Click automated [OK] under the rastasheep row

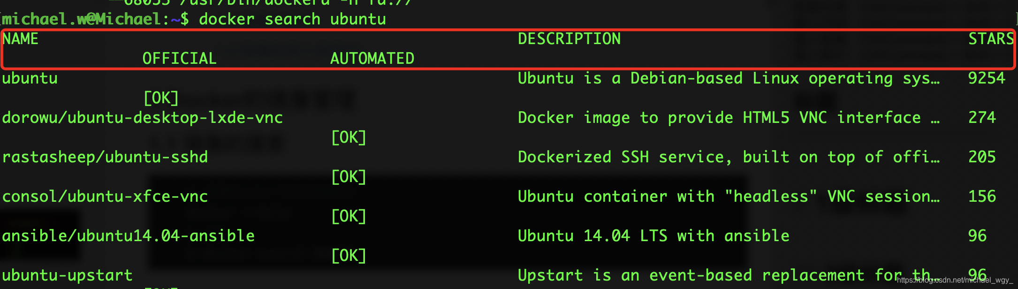(349, 177)
